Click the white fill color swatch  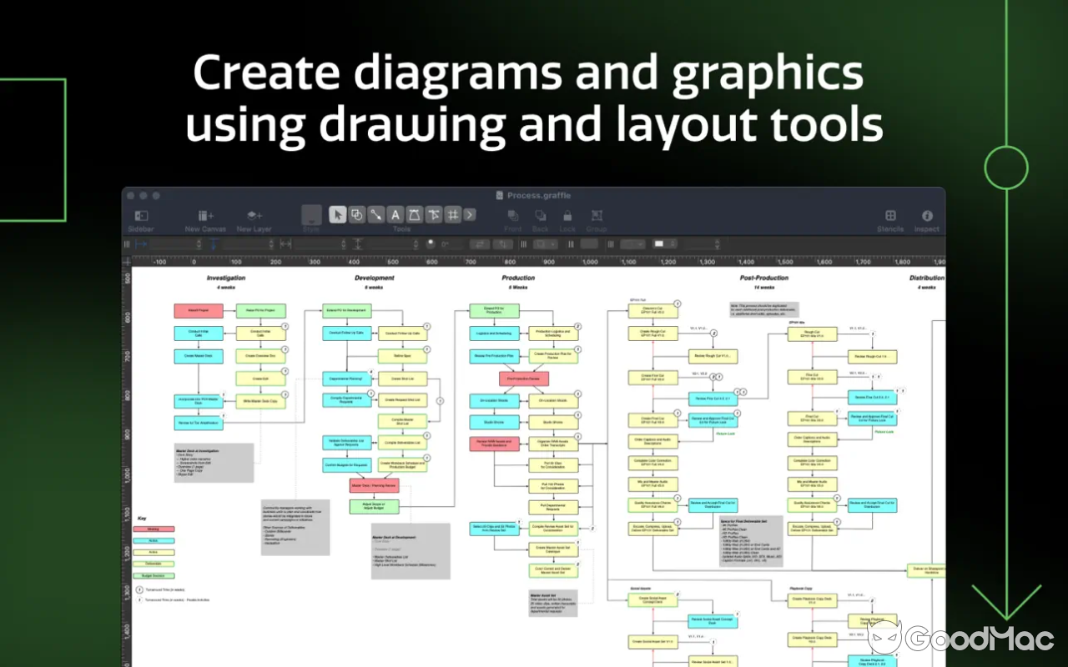tap(659, 243)
